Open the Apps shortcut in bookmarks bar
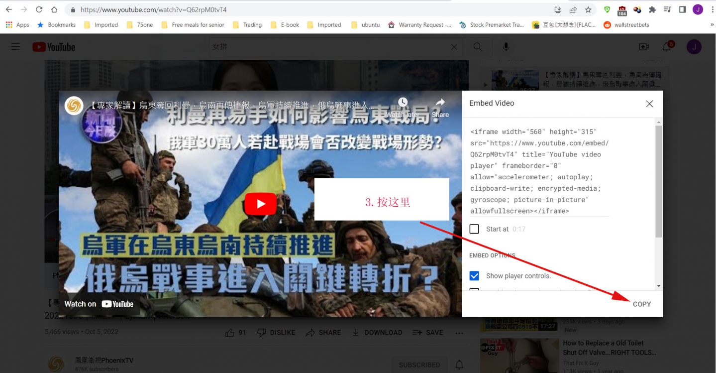The image size is (716, 373). [x=17, y=25]
